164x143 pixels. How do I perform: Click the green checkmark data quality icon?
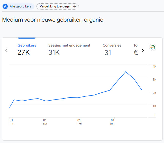click(153, 47)
